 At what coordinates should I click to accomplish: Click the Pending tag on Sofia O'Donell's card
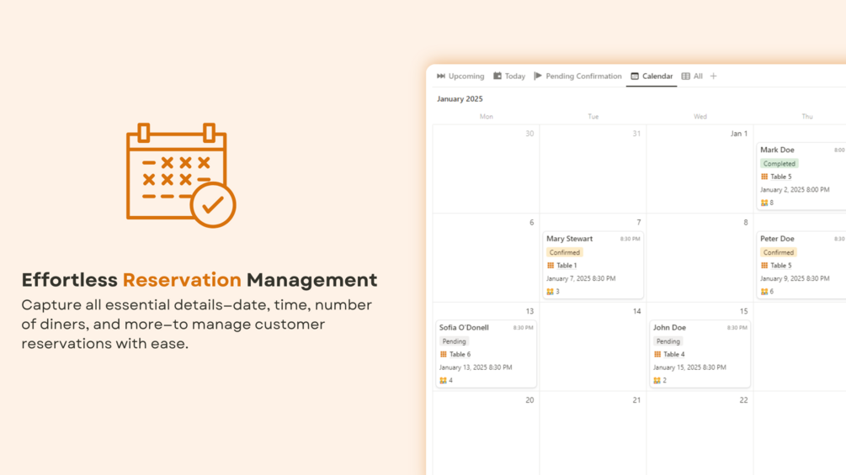(x=454, y=340)
